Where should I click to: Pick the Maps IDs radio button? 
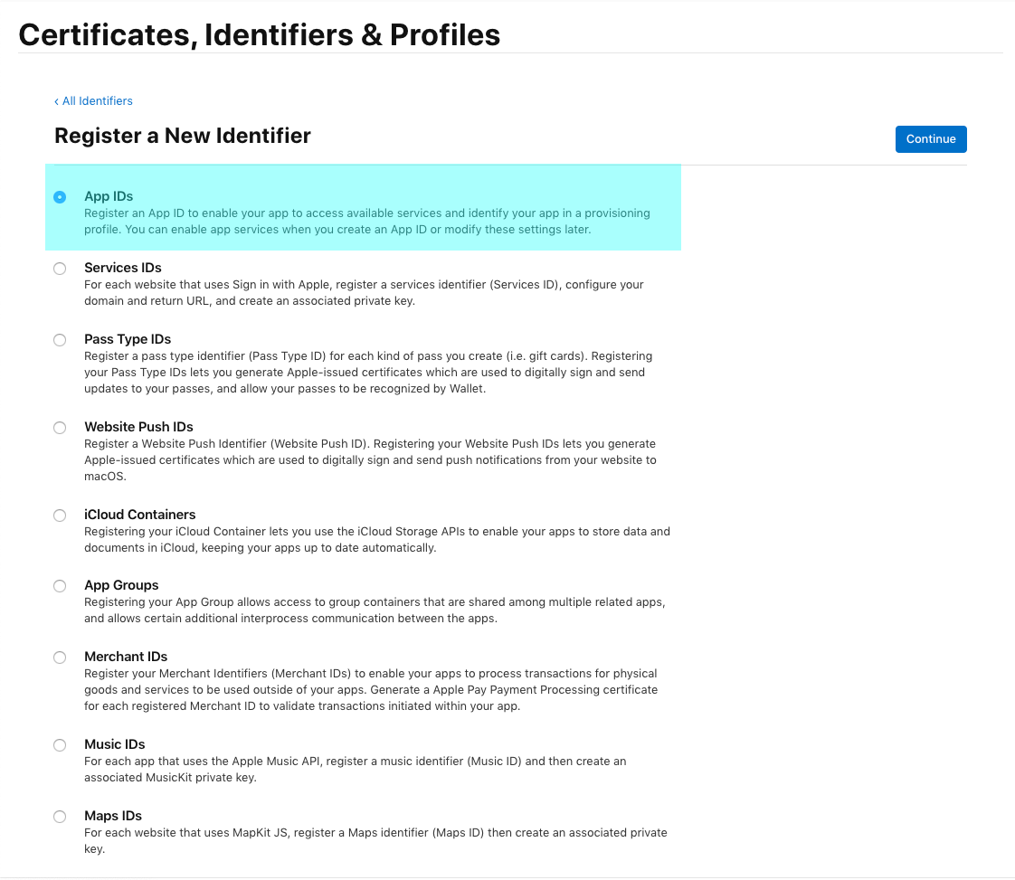[x=60, y=817]
